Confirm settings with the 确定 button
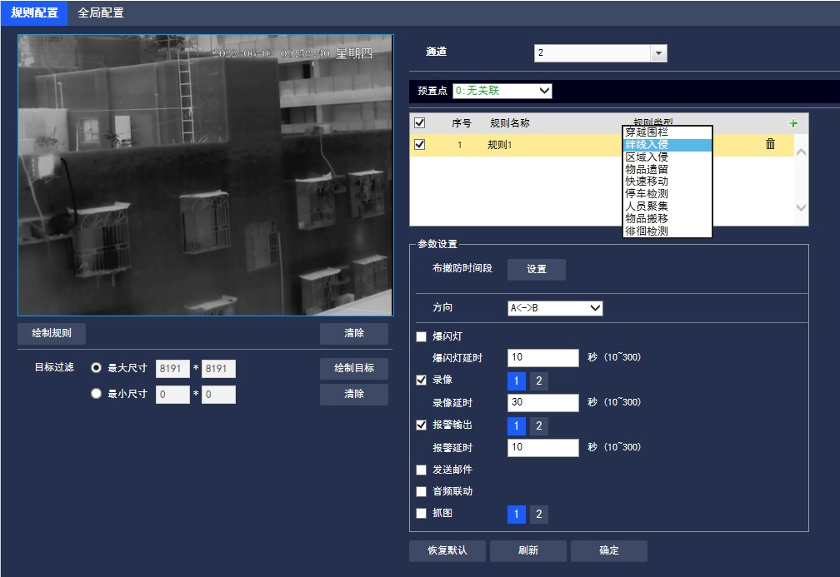The image size is (840, 577). (609, 550)
